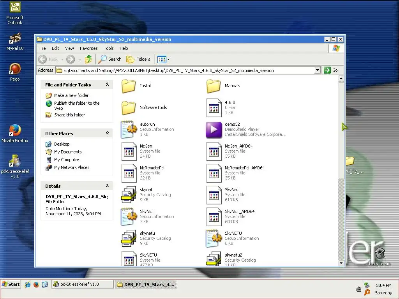Open the Manuals folder icon
This screenshot has width=399, height=299.
tap(214, 86)
